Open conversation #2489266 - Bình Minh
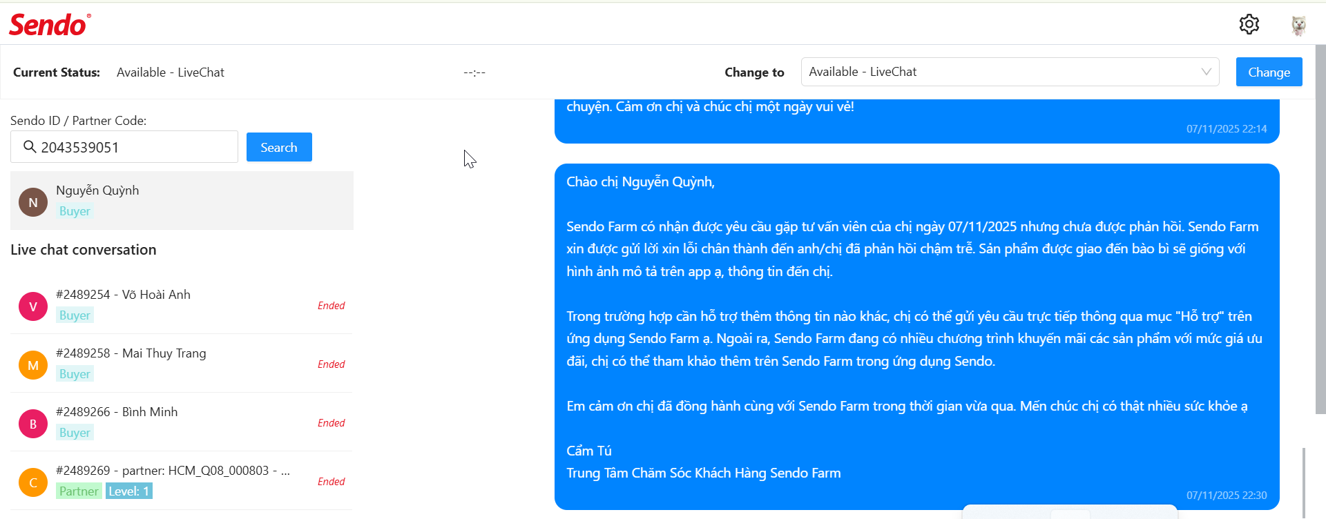The height and width of the screenshot is (519, 1326). pyautogui.click(x=182, y=422)
